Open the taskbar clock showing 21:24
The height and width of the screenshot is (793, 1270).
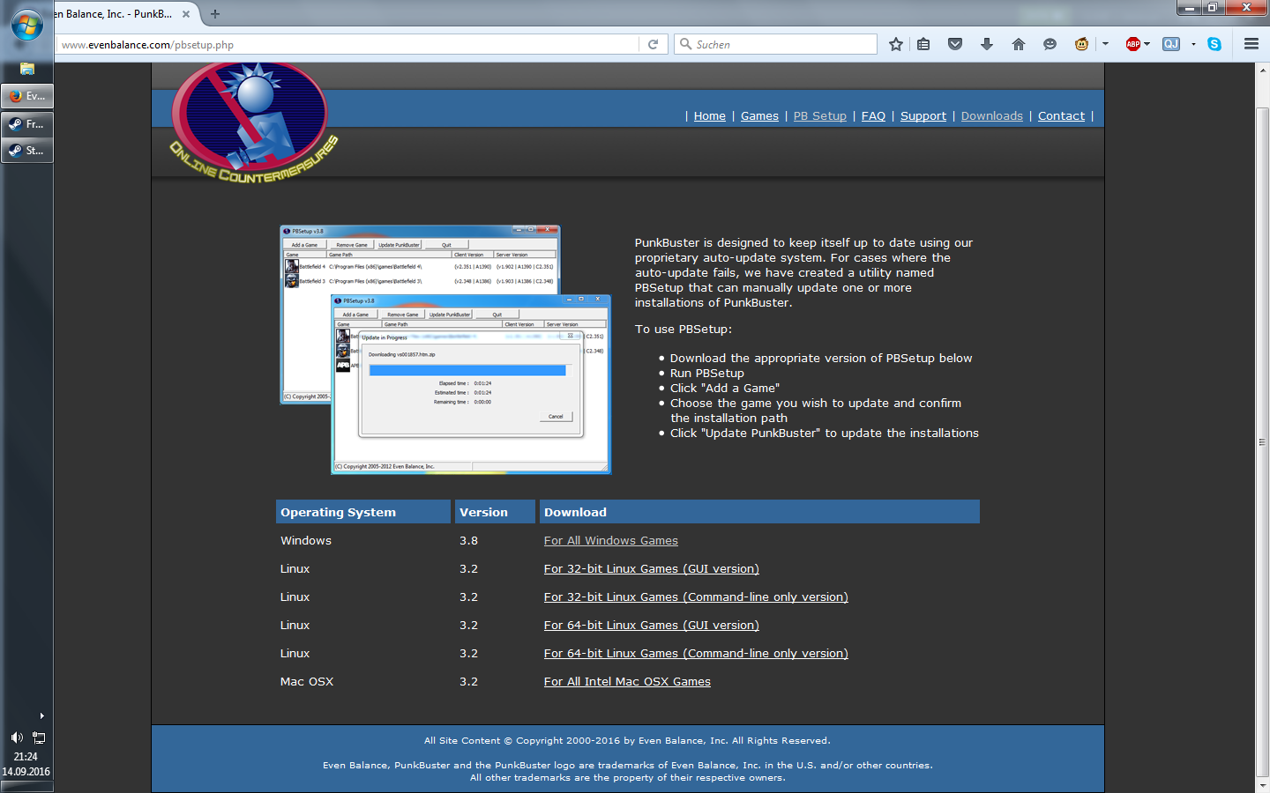click(x=26, y=757)
